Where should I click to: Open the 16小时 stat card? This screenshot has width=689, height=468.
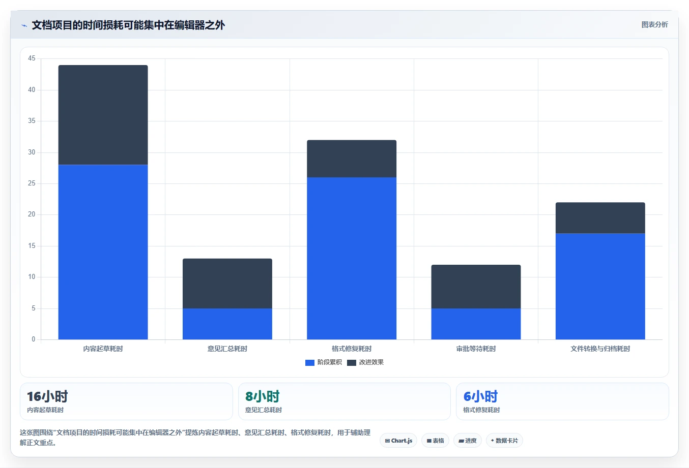click(126, 401)
